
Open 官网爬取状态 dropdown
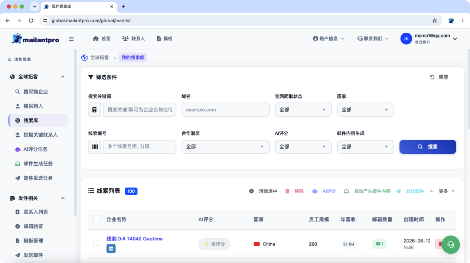point(303,110)
